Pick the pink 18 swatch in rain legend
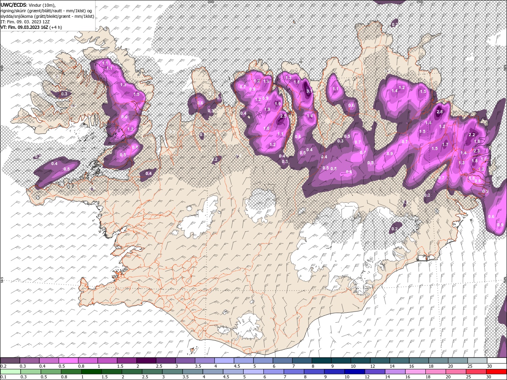The height and width of the screenshot is (380, 507). coord(436,371)
